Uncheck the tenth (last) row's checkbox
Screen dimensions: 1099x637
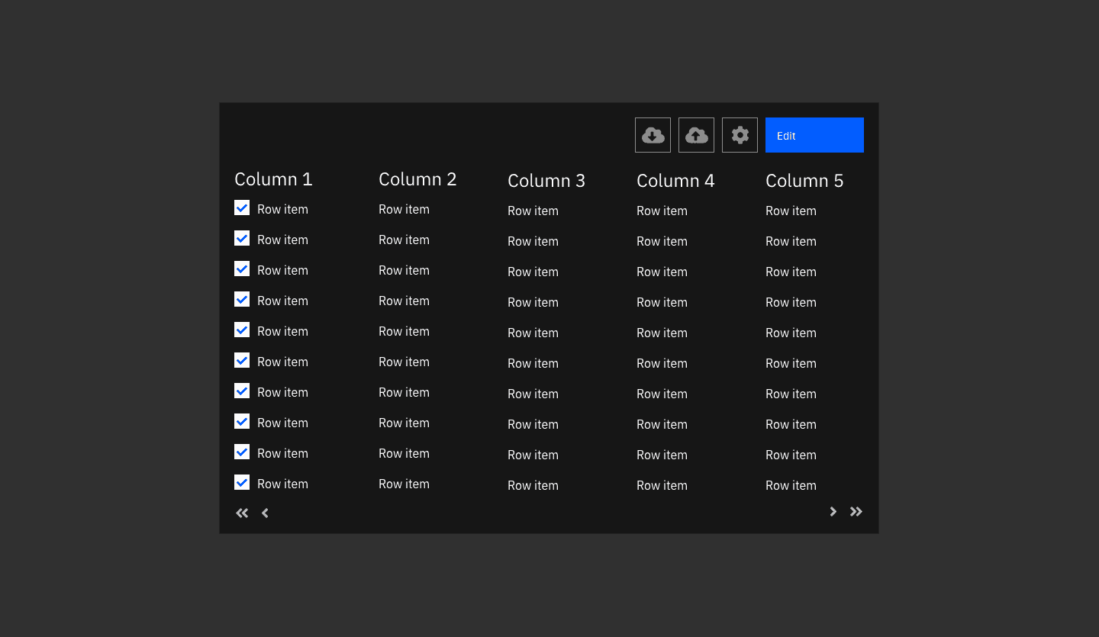pyautogui.click(x=242, y=482)
